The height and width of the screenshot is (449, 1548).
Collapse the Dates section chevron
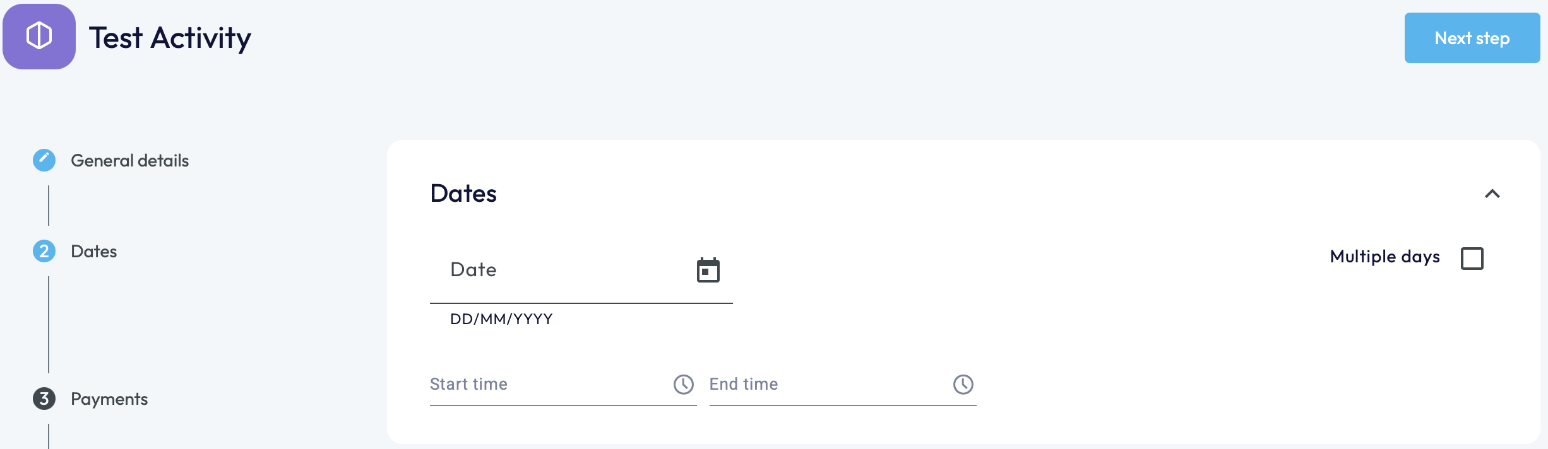coord(1492,194)
